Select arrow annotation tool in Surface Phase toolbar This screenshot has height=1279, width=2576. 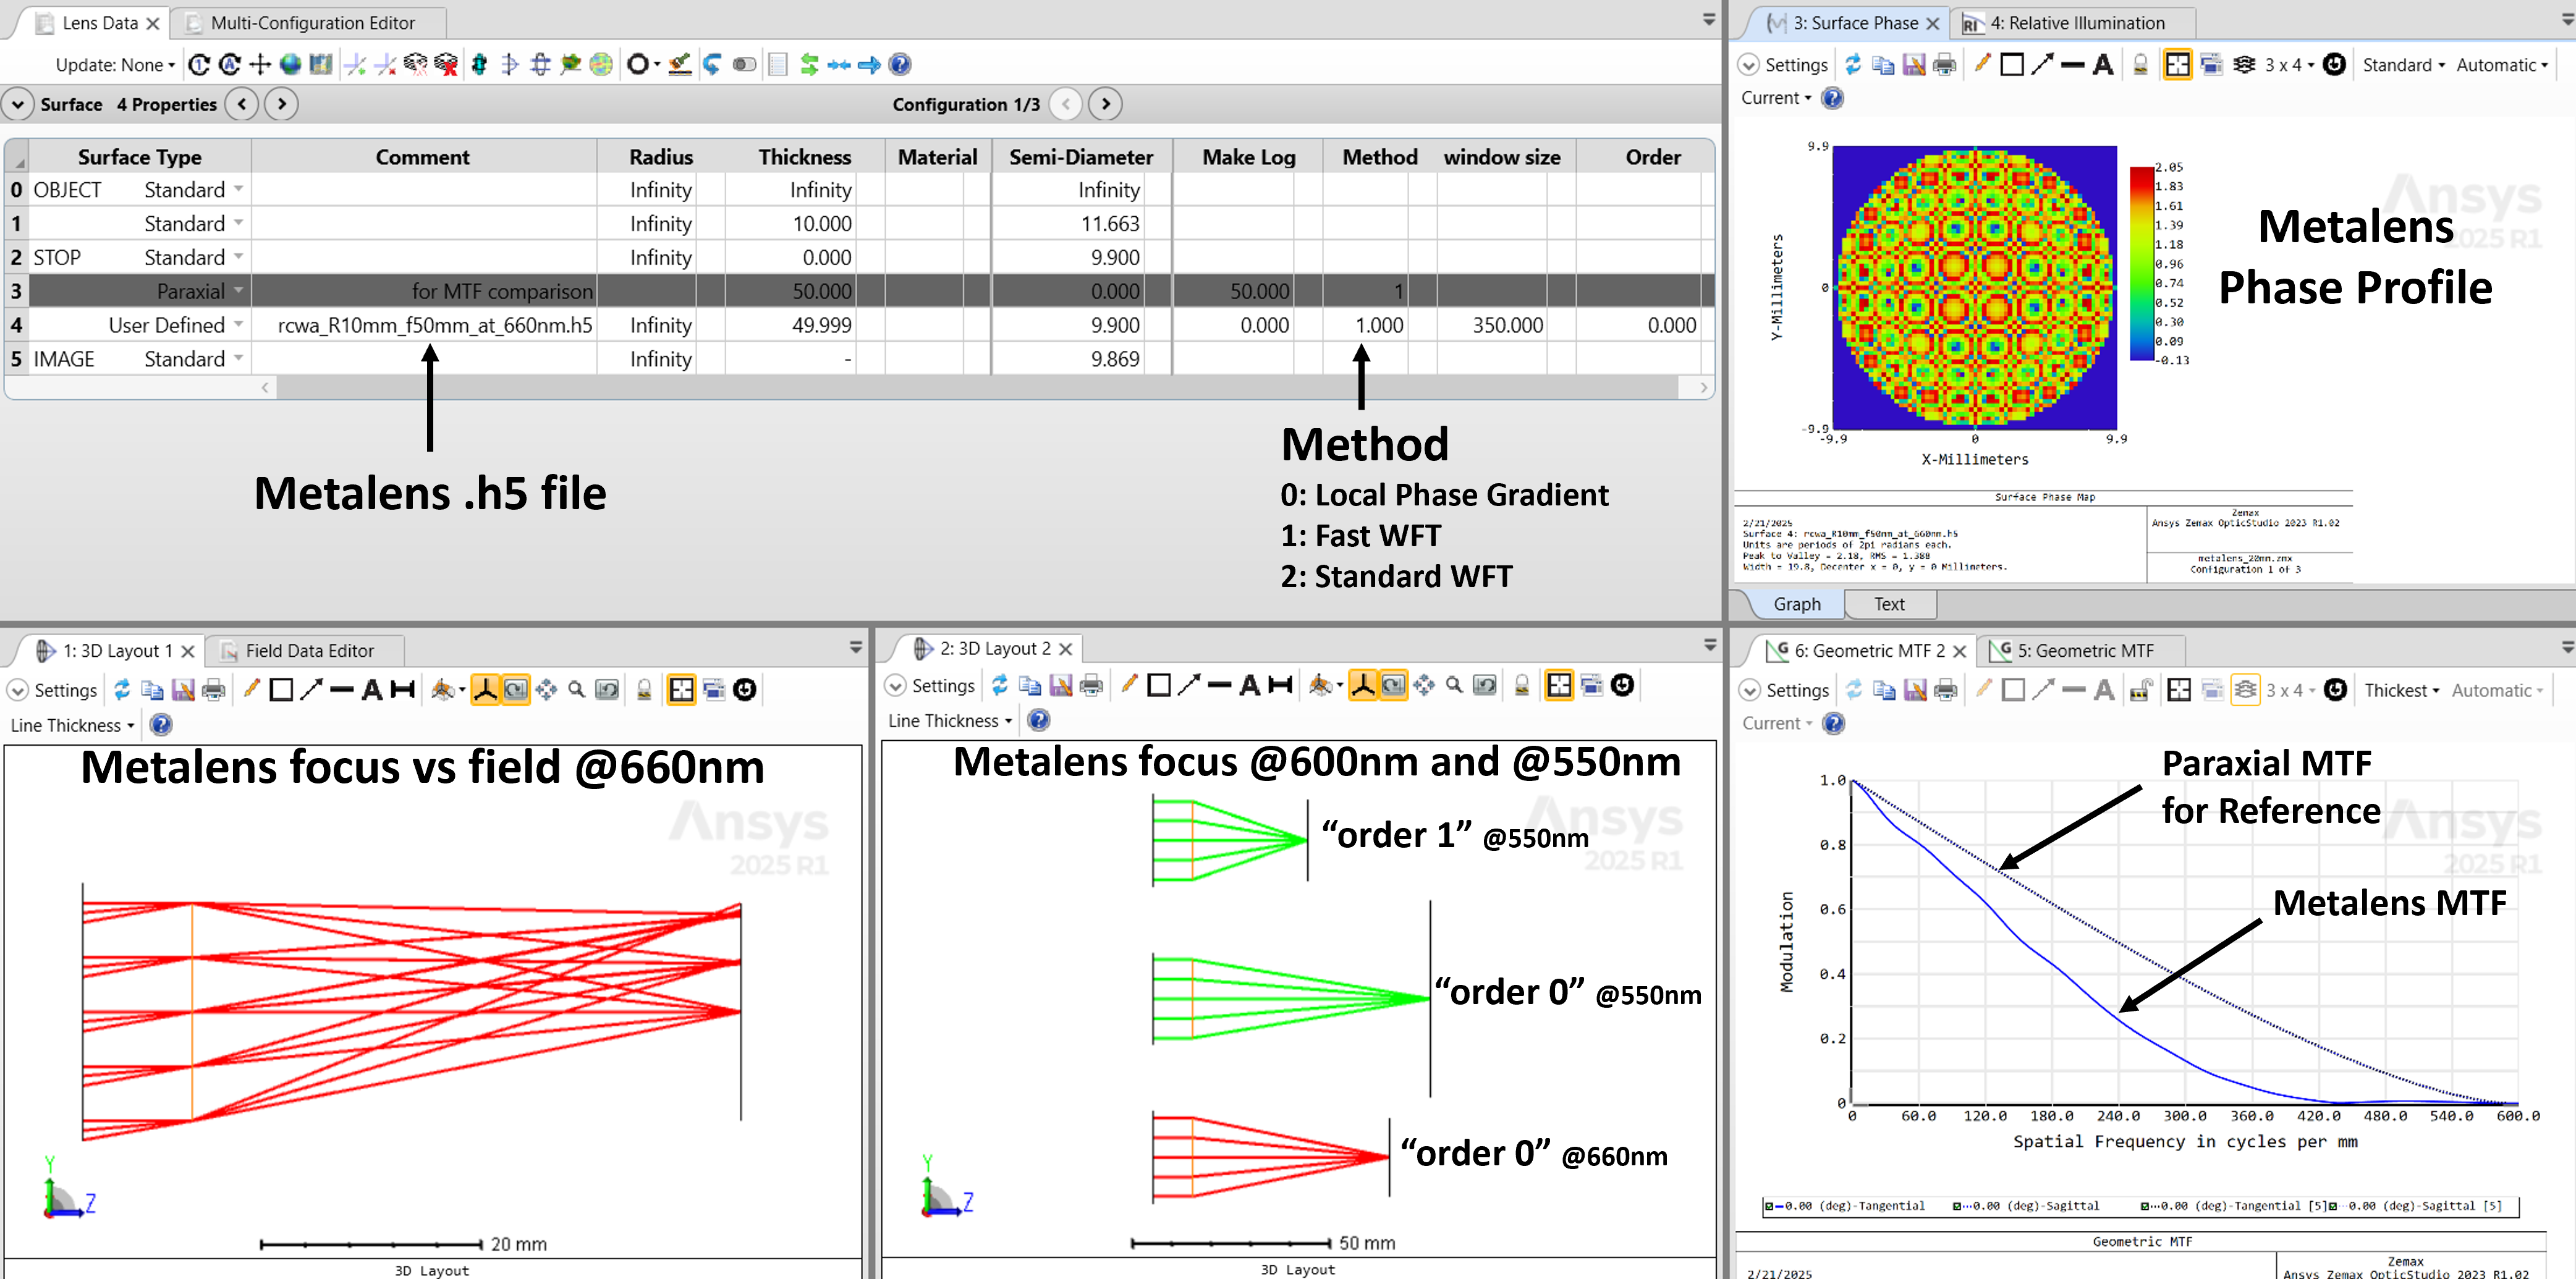(x=2042, y=65)
